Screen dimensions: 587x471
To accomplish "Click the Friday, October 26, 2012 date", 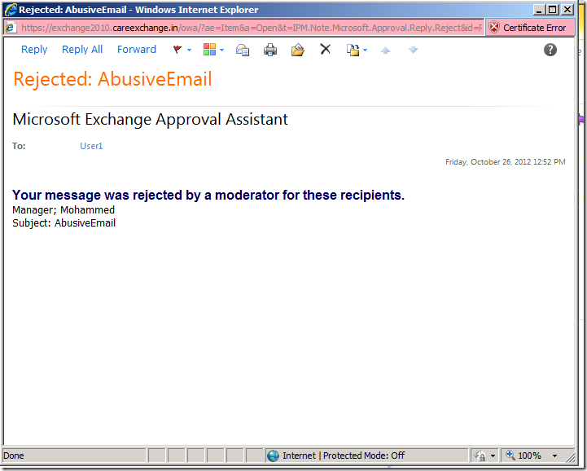I will (505, 162).
